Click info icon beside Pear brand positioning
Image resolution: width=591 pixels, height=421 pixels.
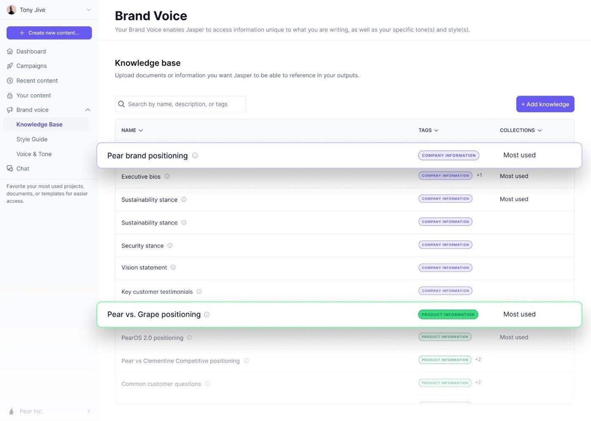(x=195, y=156)
